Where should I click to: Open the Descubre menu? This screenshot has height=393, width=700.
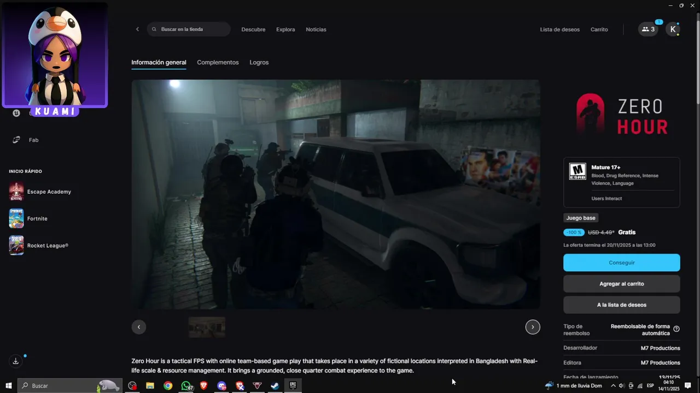[253, 29]
